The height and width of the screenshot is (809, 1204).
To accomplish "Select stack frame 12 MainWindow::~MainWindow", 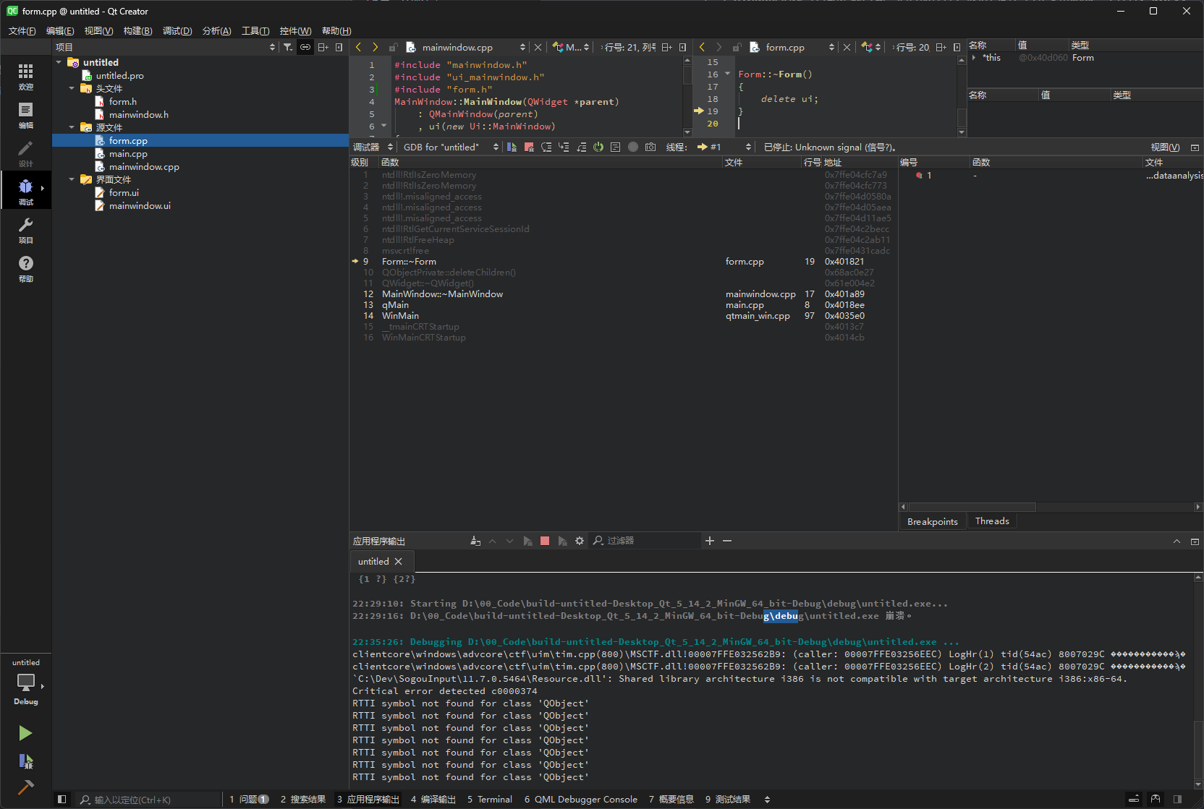I will coord(622,294).
